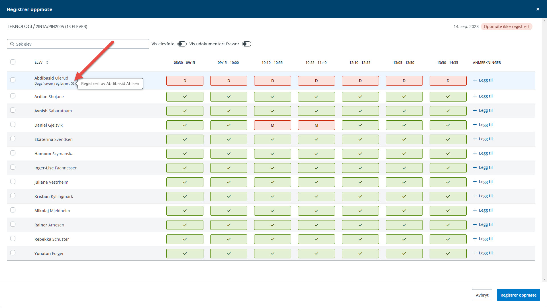This screenshot has height=308, width=547.
Task: Toggle Vis elevfoto switch
Action: [182, 44]
